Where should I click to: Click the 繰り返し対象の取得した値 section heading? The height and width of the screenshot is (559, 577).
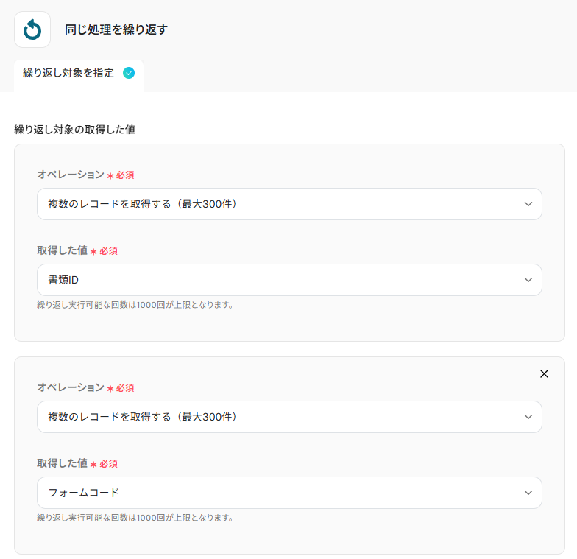75,130
